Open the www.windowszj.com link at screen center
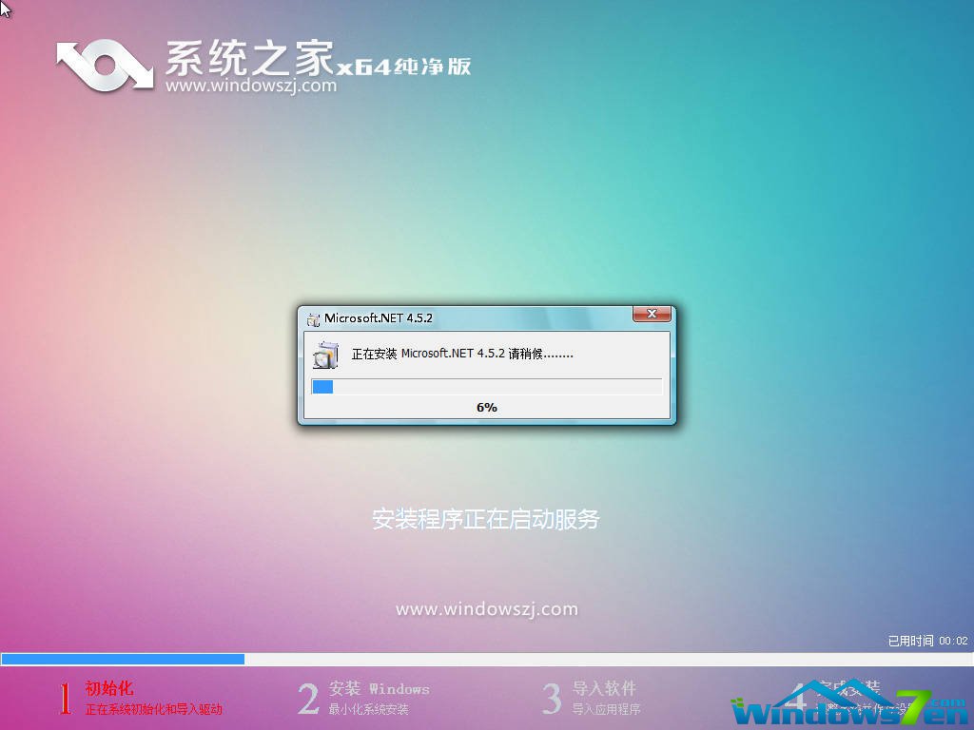974x730 pixels. tap(486, 608)
